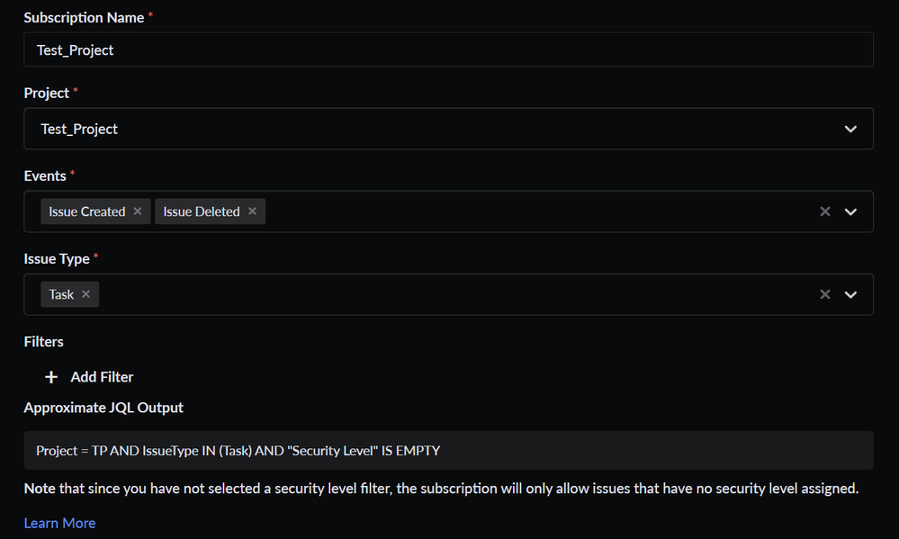Clear all selected Events with the X icon

(x=824, y=211)
